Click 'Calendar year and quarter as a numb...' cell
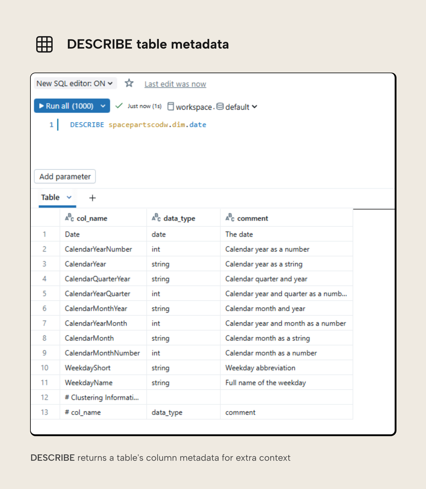 point(286,294)
